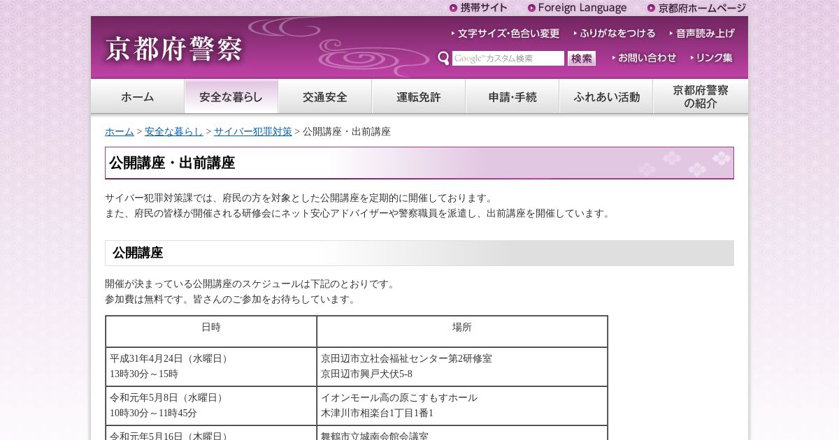
Task: Click the ホーム breadcrumb link
Action: (120, 131)
